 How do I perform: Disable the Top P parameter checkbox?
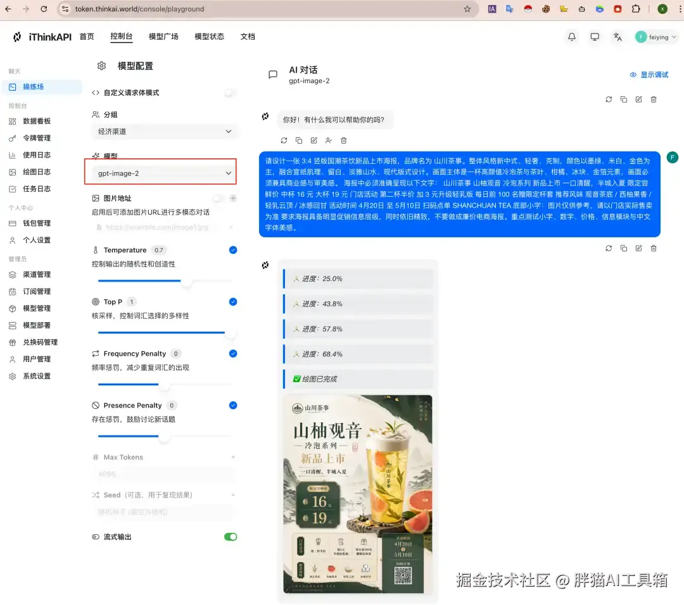pos(233,302)
